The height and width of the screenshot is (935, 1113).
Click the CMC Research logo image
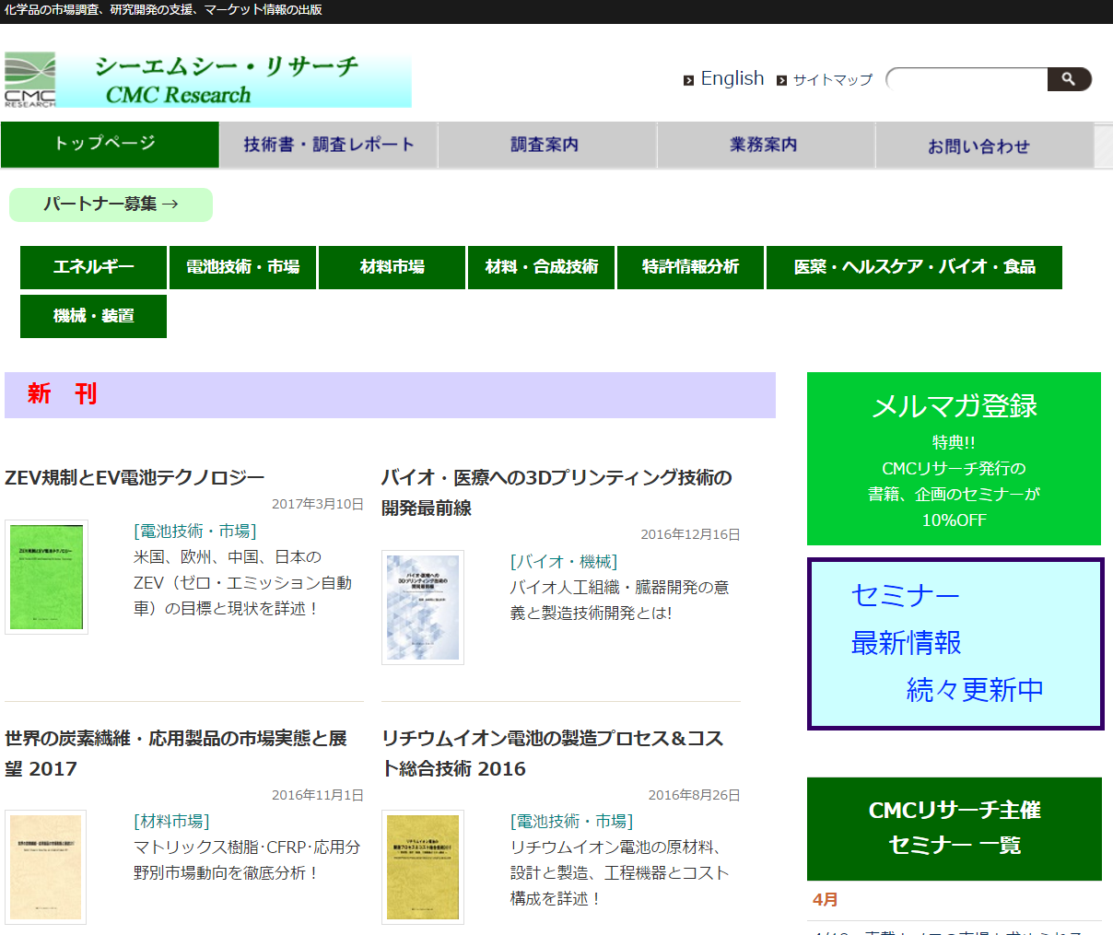[207, 80]
